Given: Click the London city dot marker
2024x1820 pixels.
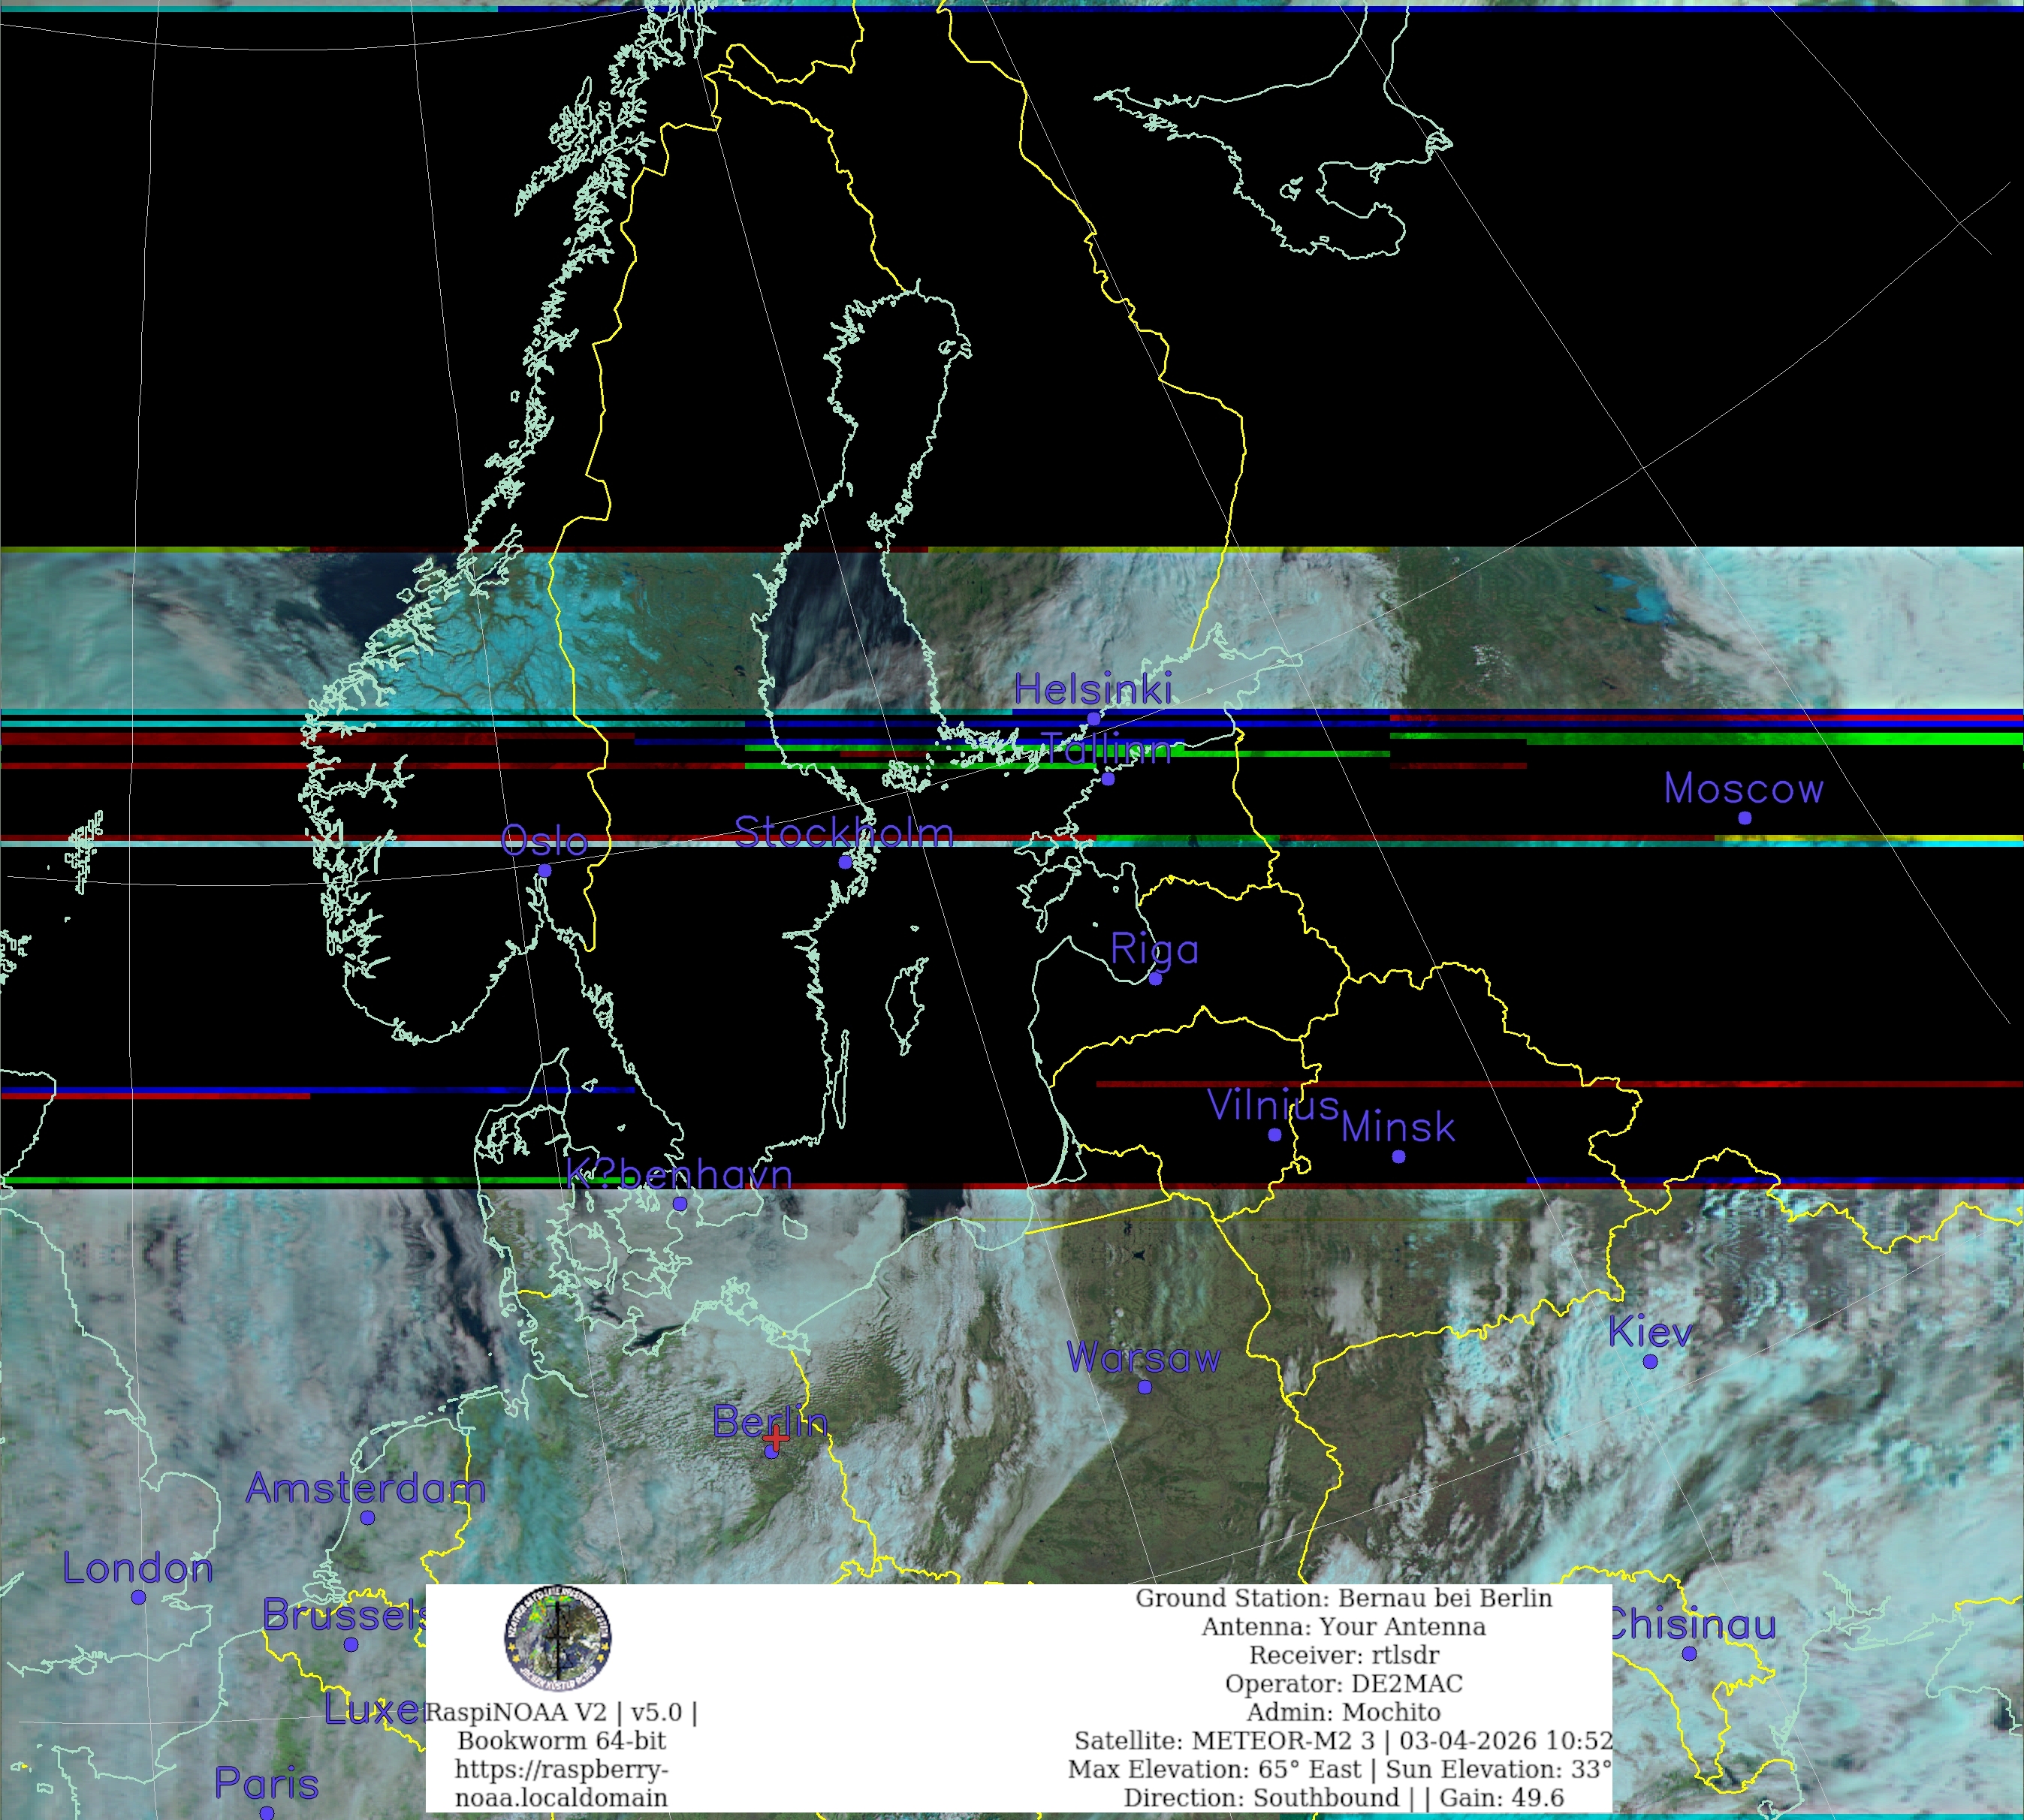Looking at the screenshot, I should click(138, 1597).
